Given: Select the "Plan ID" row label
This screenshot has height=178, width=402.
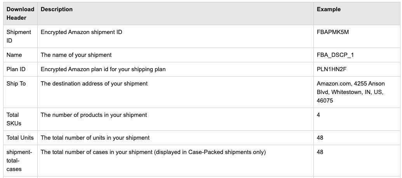Looking at the screenshot, I should [17, 69].
